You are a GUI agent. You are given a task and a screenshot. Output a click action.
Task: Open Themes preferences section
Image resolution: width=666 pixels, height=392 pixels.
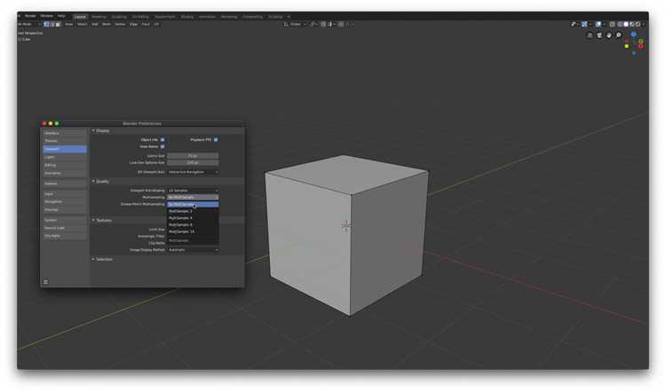65,141
